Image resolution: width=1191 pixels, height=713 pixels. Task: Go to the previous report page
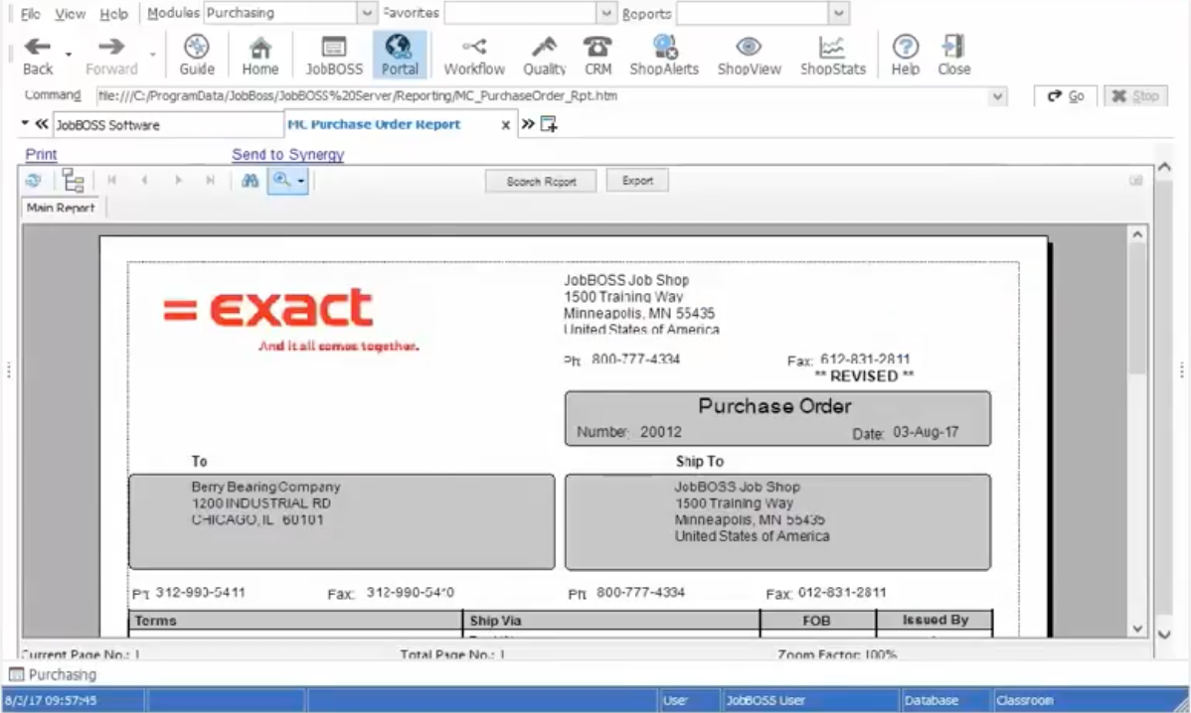pyautogui.click(x=144, y=181)
